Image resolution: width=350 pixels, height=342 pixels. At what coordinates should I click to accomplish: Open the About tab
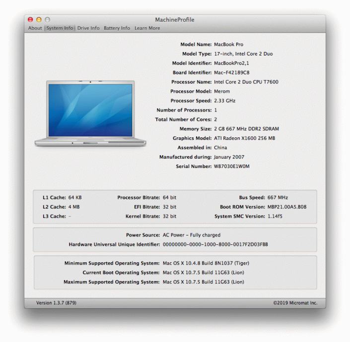[35, 28]
